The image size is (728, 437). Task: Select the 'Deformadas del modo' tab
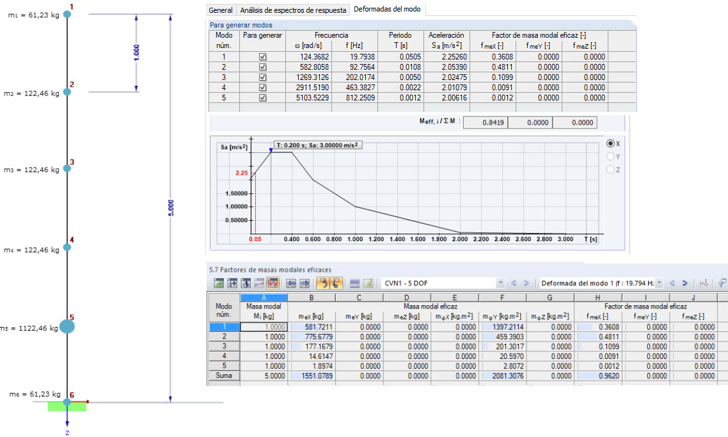point(387,10)
